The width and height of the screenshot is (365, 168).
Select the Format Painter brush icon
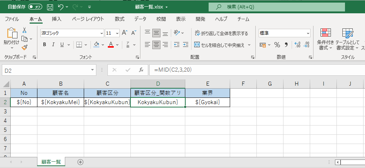pyautogui.click(x=24, y=47)
